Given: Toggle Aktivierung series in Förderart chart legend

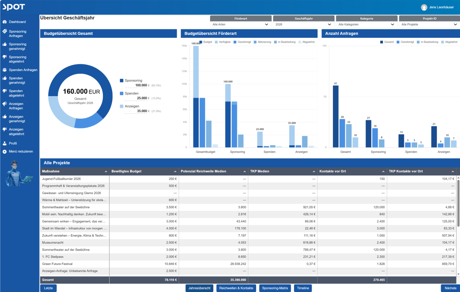Looking at the screenshot, I should (262, 42).
